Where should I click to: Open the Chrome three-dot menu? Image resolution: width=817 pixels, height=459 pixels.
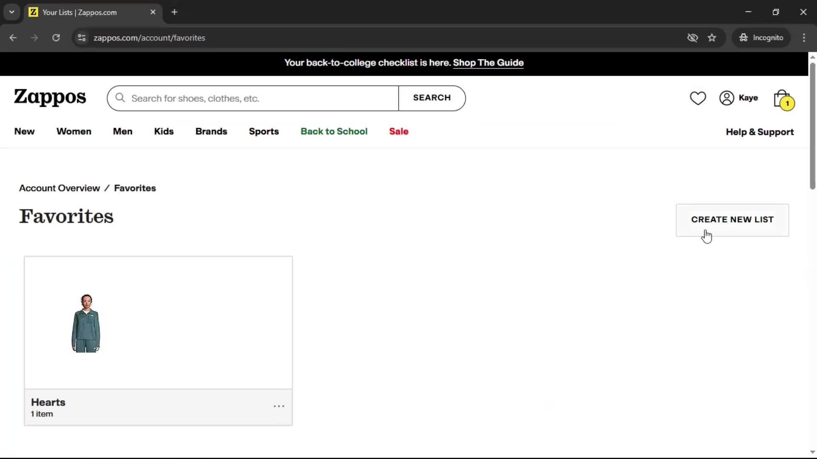[x=804, y=38]
